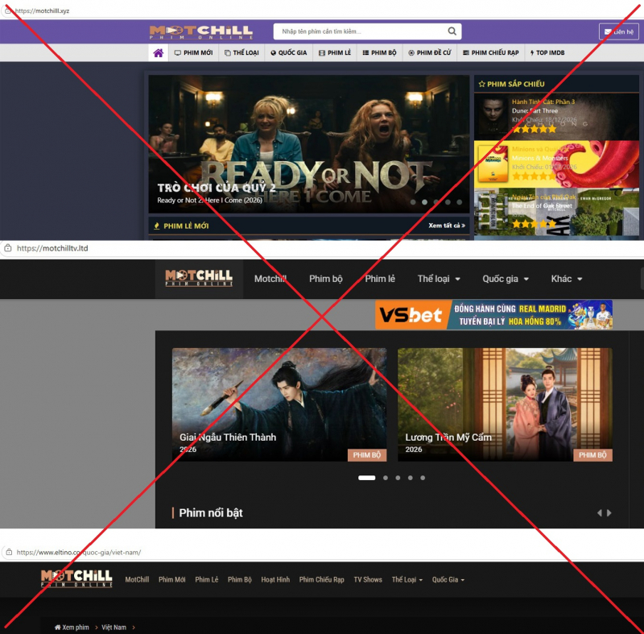
Task: Open THỂ LOẠI menu on the purple site
Action: [x=242, y=52]
